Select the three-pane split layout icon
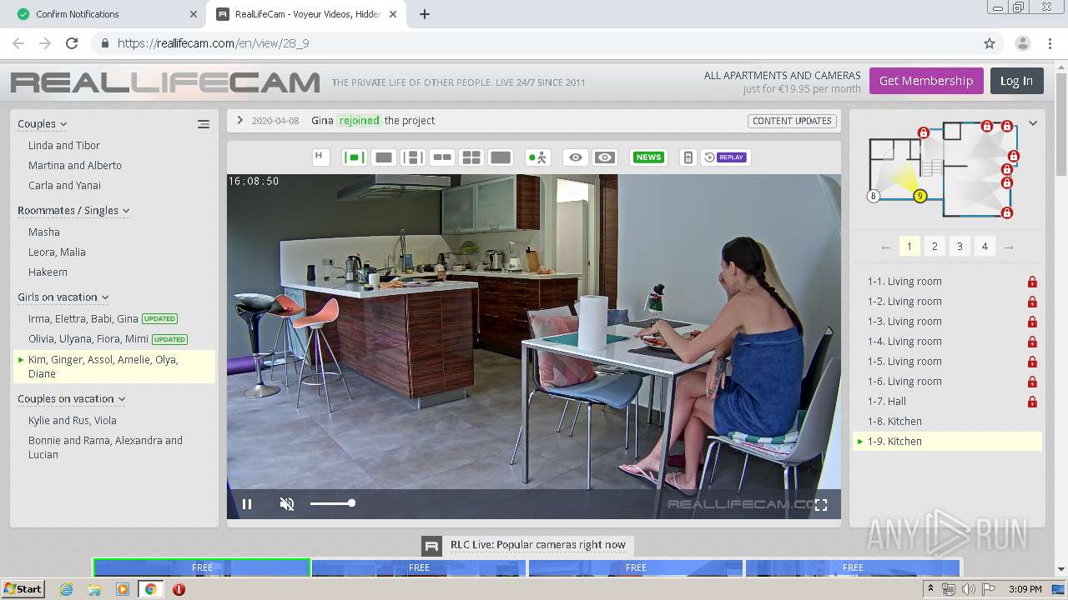 pyautogui.click(x=413, y=157)
